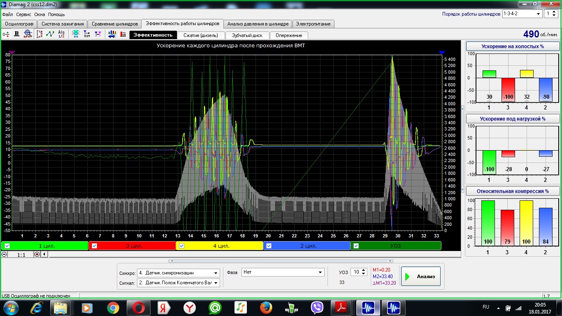Viewport: 562px width, 316px height.
Task: Toggle the УОЗ trace checkbox
Action: (x=356, y=246)
